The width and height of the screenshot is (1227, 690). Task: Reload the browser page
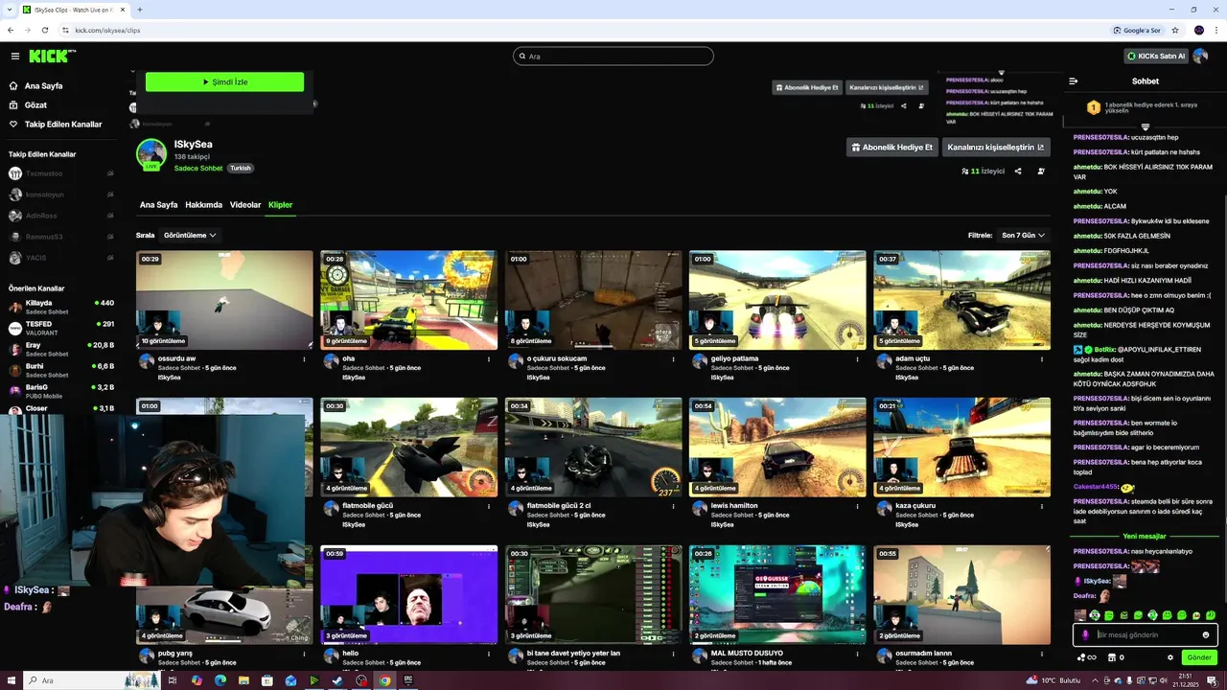coord(43,30)
